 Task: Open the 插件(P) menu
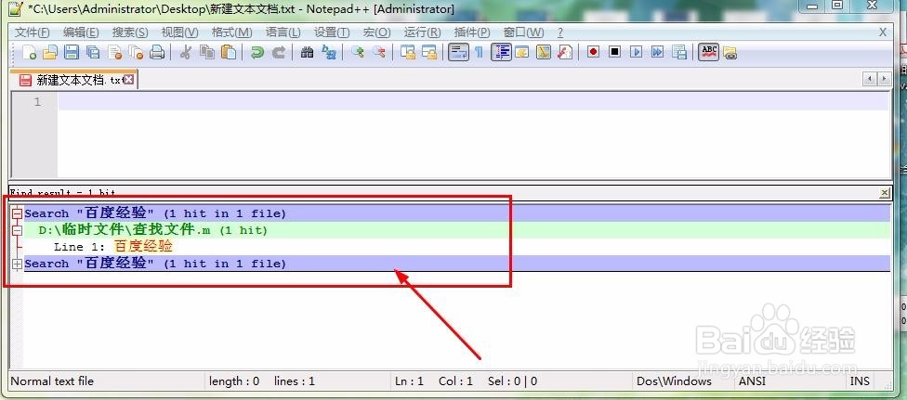pyautogui.click(x=472, y=32)
